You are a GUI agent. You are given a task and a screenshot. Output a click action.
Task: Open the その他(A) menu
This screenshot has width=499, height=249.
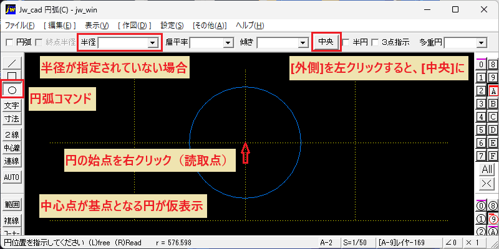coord(210,26)
